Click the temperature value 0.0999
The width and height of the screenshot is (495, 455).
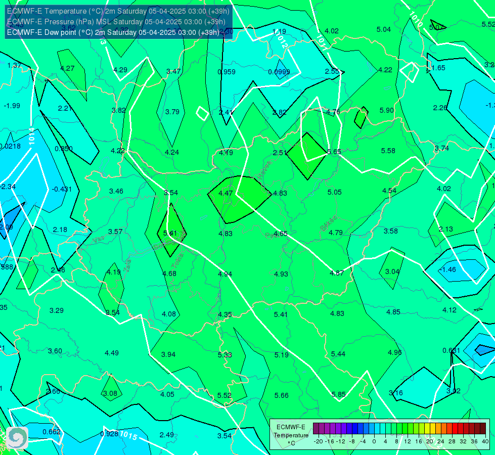(279, 72)
